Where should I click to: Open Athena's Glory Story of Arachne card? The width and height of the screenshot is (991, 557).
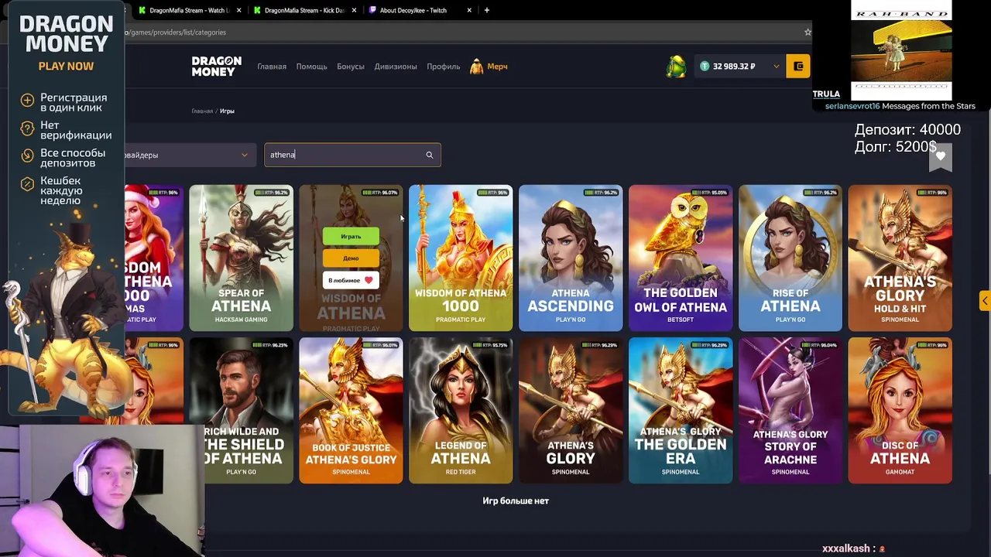(x=790, y=411)
